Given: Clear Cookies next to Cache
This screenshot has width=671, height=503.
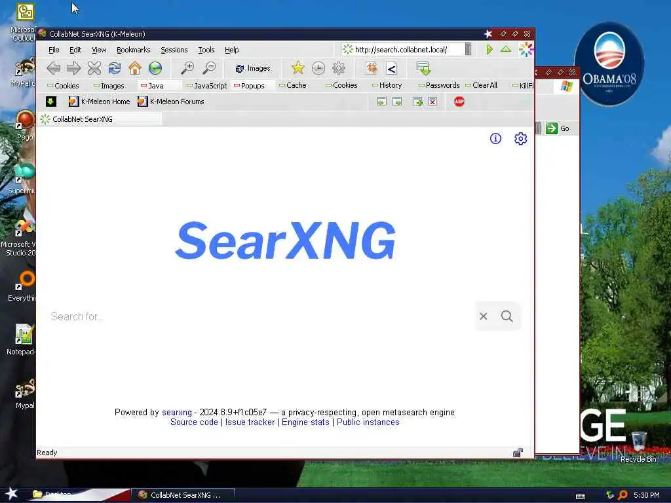Looking at the screenshot, I should [x=341, y=85].
